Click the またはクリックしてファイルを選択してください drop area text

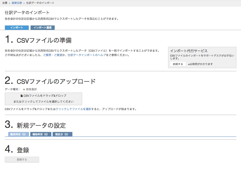[43, 102]
